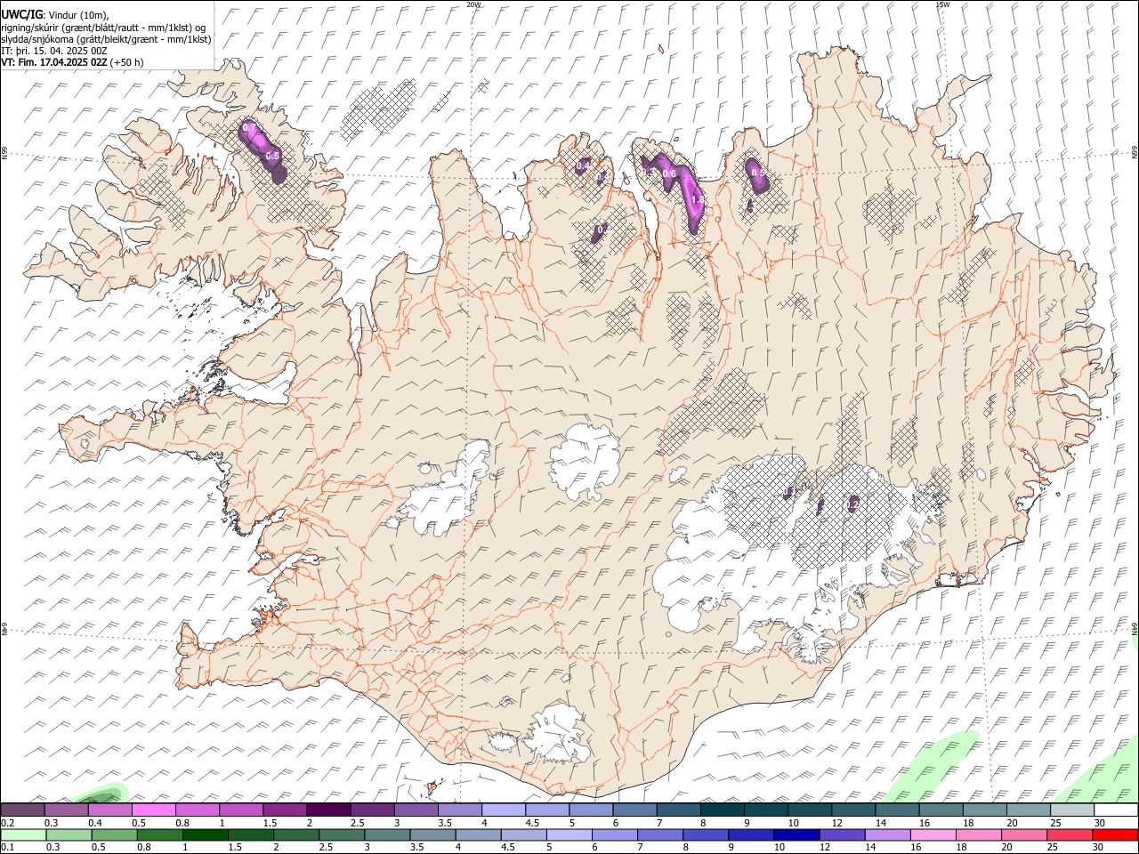Click the light pink 16 rain legend swatch
Screen dimensions: 1139x854
[933, 834]
